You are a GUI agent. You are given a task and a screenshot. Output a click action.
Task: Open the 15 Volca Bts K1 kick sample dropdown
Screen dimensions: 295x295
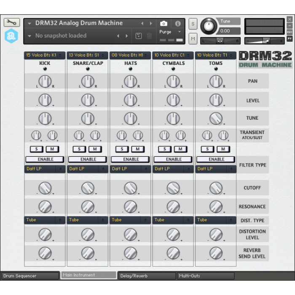coord(45,55)
